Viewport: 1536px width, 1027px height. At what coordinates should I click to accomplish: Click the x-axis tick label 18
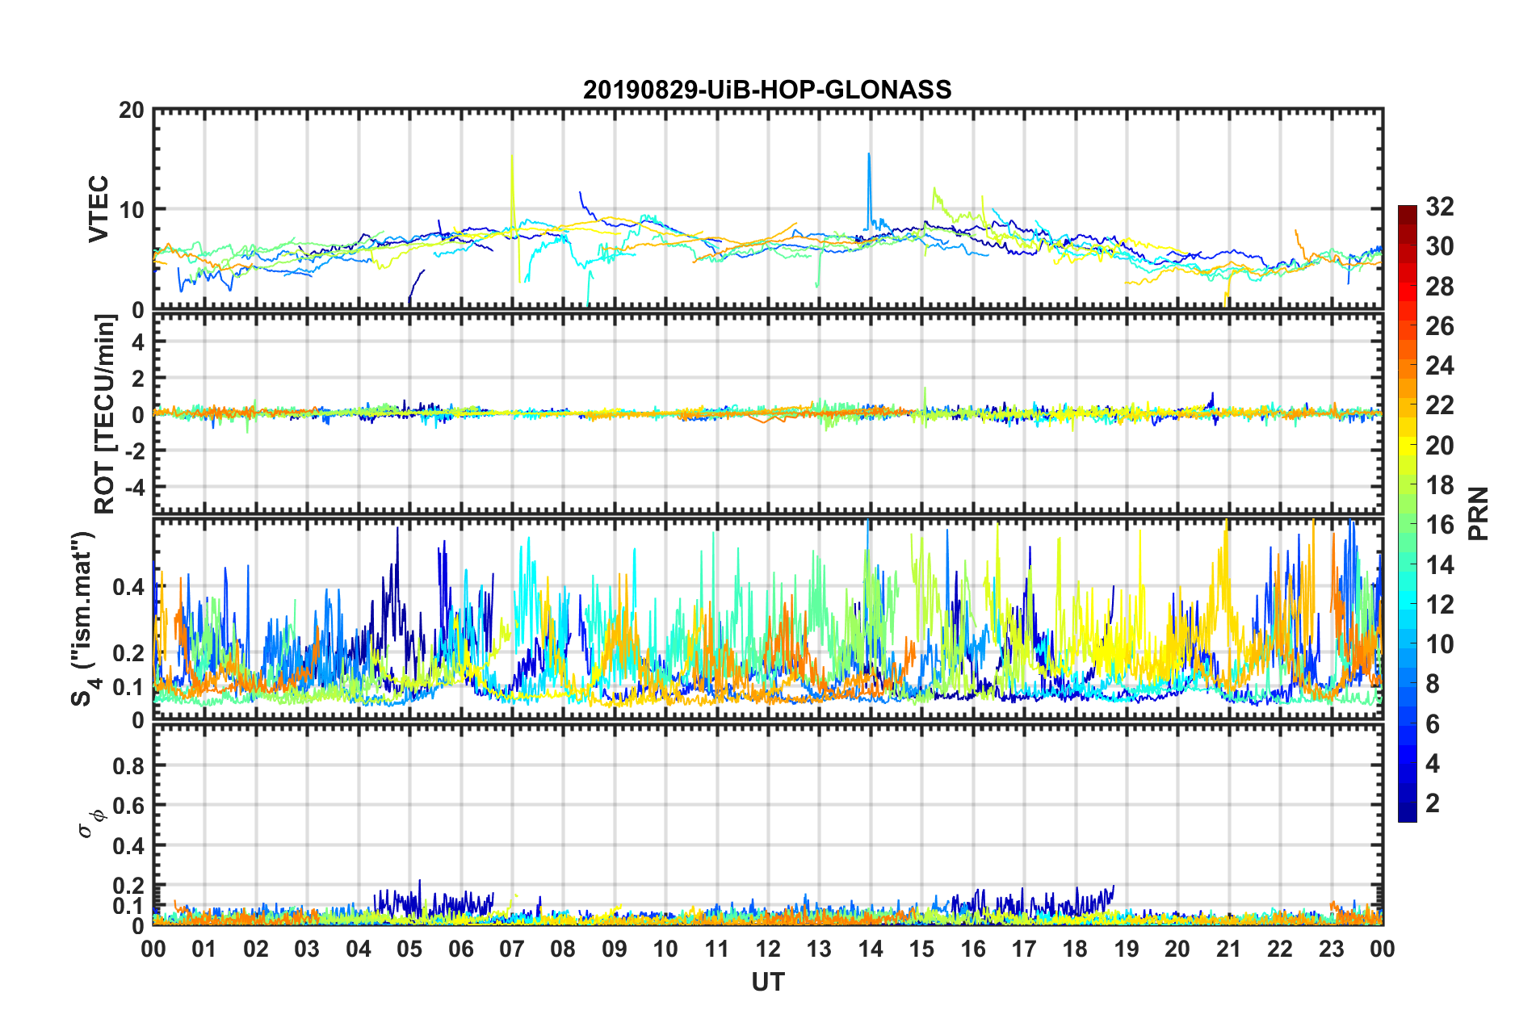[1075, 948]
